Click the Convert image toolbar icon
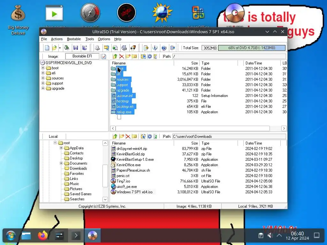The image size is (327, 245). [115, 48]
